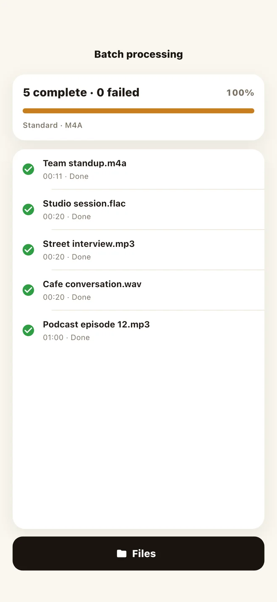277x602 pixels.
Task: Click the 5 complete · 0 failed summary
Action: click(x=81, y=92)
